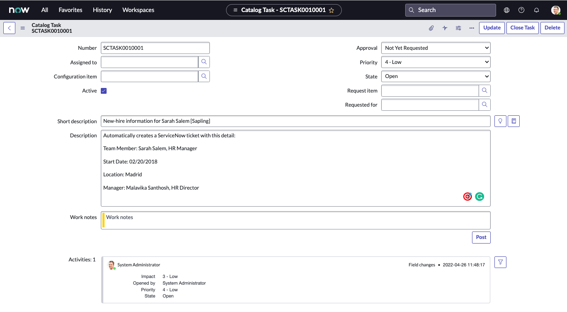
Task: Open the help question mark icon
Action: tap(521, 10)
